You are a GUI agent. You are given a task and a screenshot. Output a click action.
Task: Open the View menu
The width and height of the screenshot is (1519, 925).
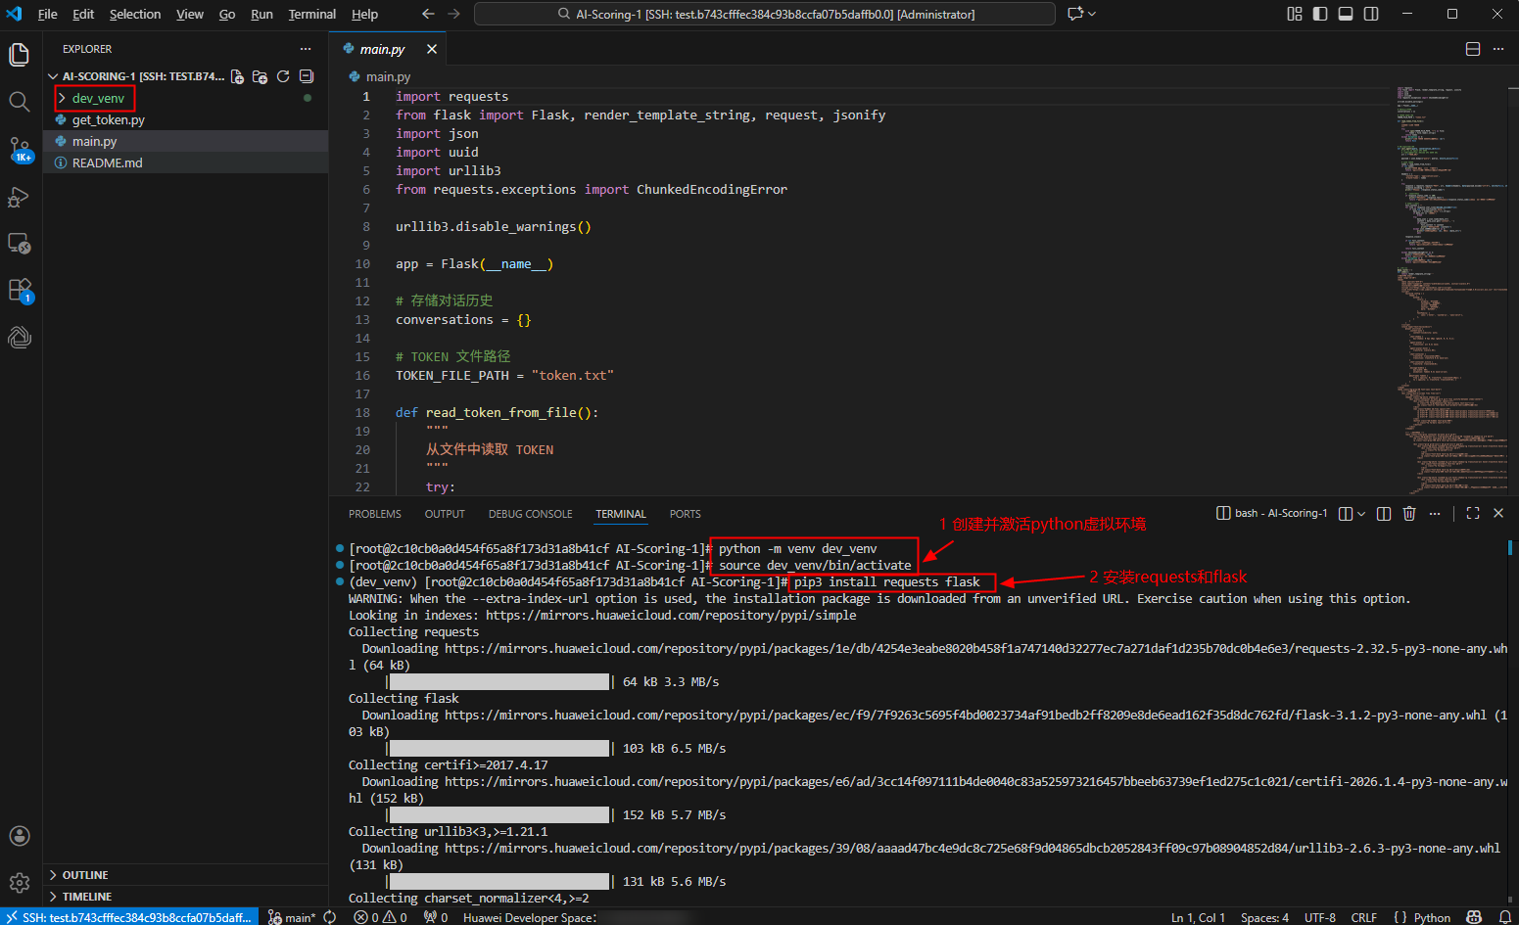pyautogui.click(x=190, y=14)
